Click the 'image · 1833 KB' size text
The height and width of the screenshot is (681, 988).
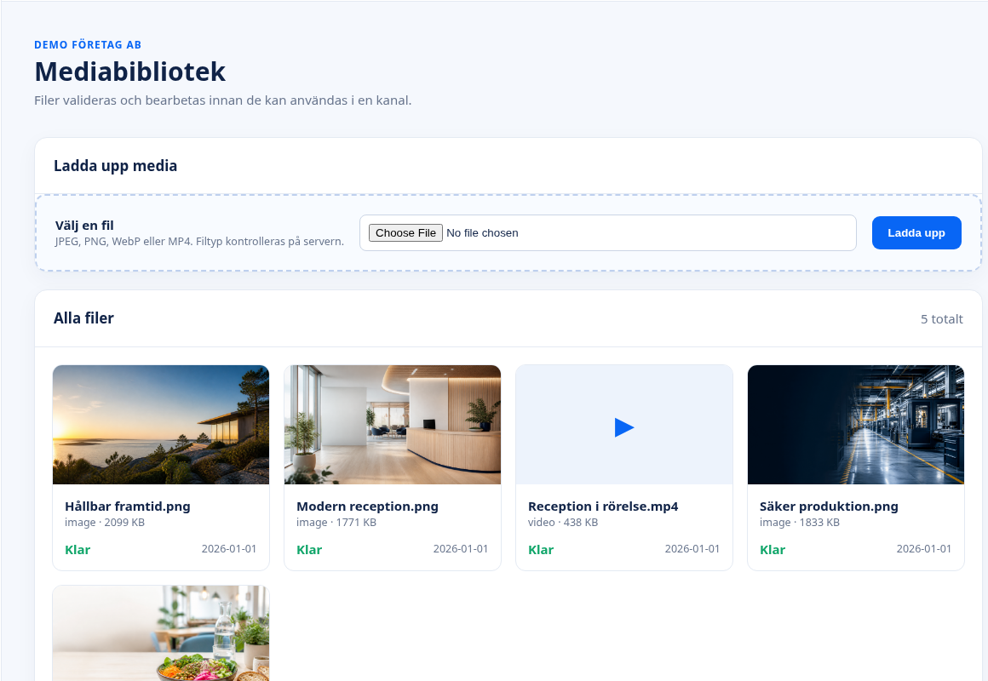pyautogui.click(x=800, y=523)
